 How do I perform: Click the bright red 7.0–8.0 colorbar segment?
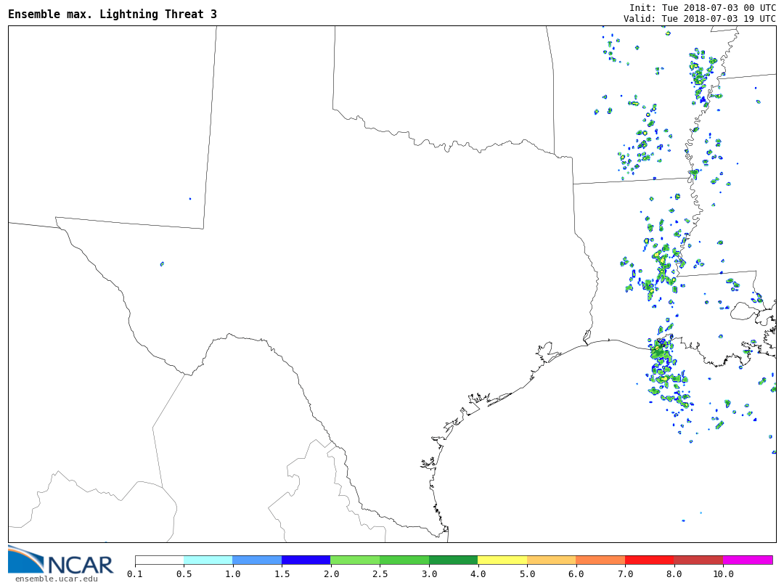pos(649,560)
